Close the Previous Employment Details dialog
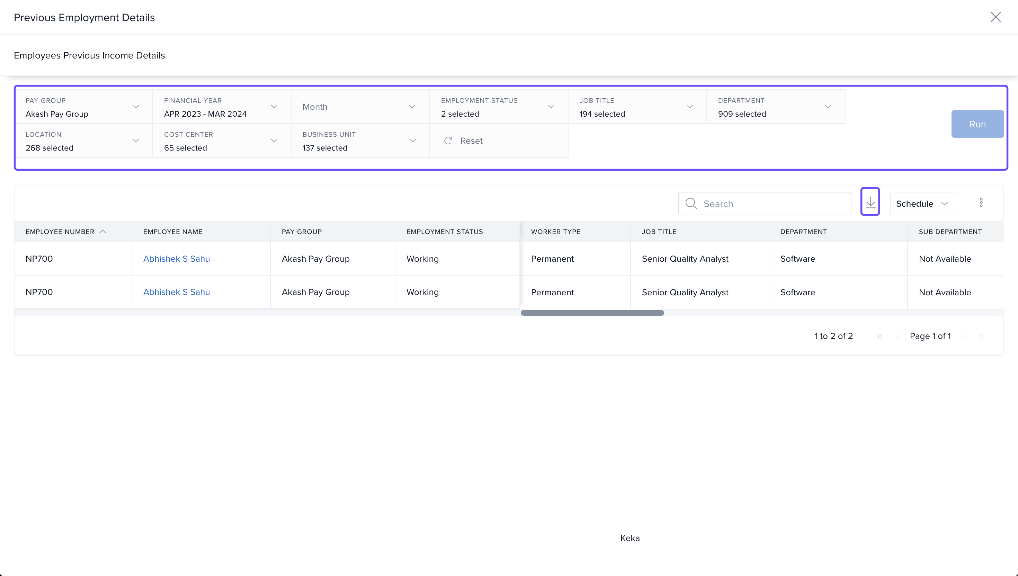This screenshot has width=1018, height=576. point(995,17)
